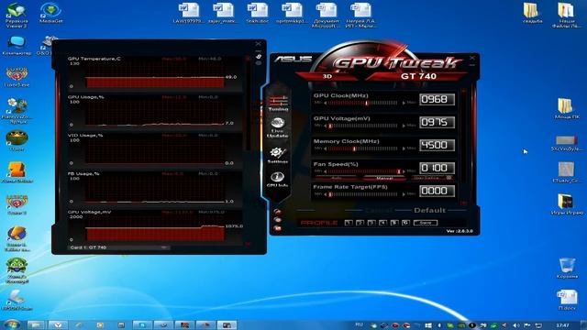Select profile 3 button
Screen dimensions: 587x330
(371, 223)
